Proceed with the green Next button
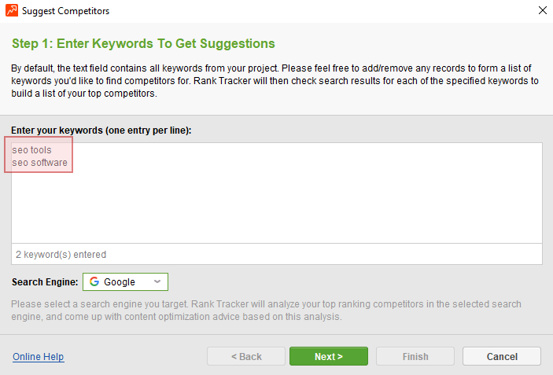This screenshot has width=553, height=375. [329, 356]
